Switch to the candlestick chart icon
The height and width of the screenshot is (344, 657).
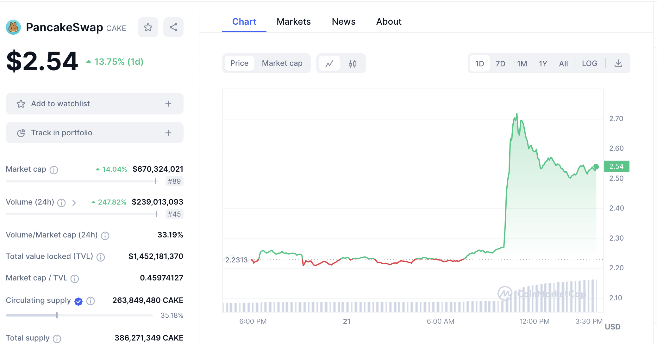(x=353, y=64)
